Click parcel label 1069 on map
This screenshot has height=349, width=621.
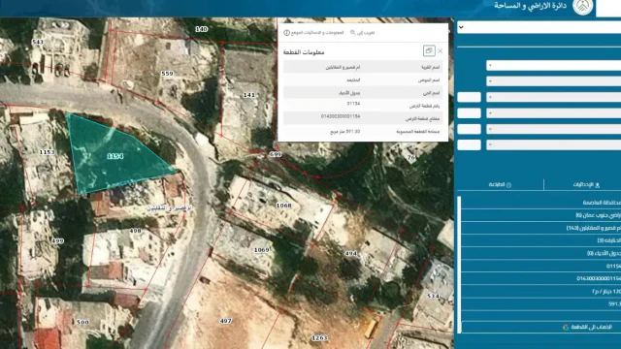coord(261,250)
